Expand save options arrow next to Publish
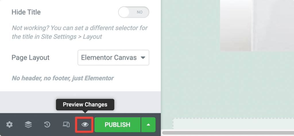This screenshot has height=136, width=294. pyautogui.click(x=148, y=125)
